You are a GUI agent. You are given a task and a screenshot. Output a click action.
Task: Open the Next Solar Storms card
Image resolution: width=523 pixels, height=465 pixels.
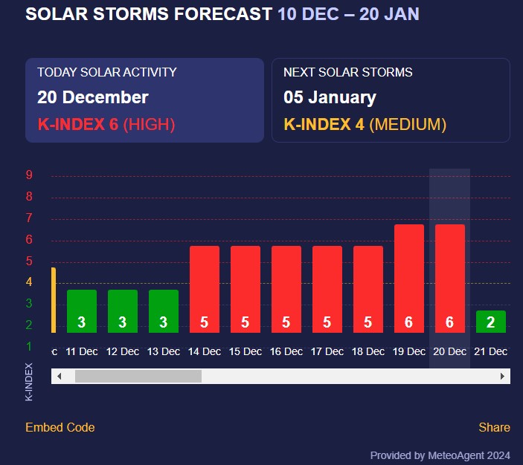pyautogui.click(x=391, y=100)
